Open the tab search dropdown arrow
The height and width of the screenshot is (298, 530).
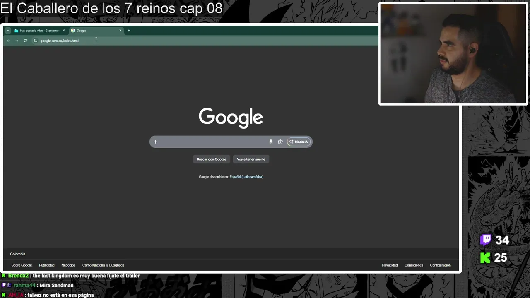pos(7,31)
